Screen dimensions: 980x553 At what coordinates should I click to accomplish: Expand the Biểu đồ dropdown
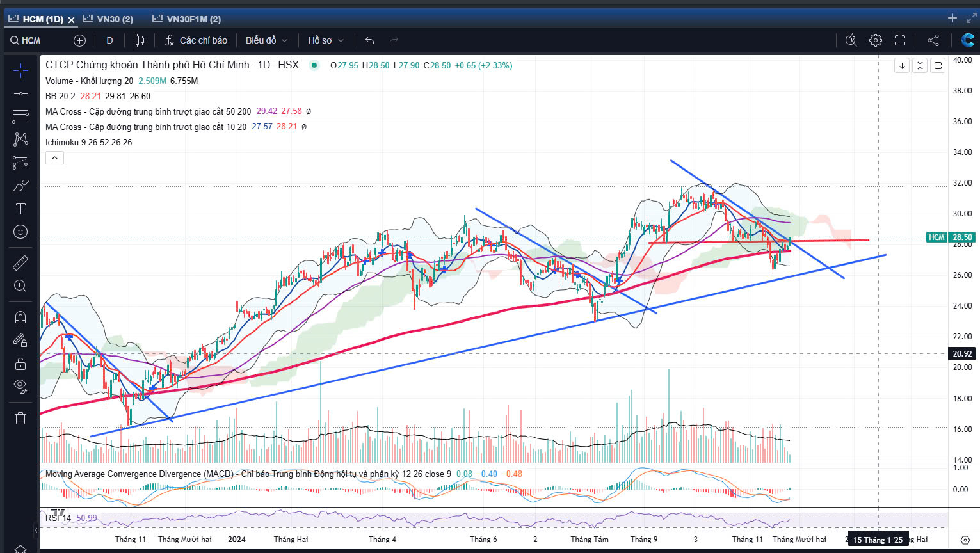click(266, 40)
